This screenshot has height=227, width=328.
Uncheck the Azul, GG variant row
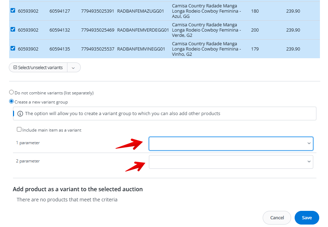[x=13, y=11]
